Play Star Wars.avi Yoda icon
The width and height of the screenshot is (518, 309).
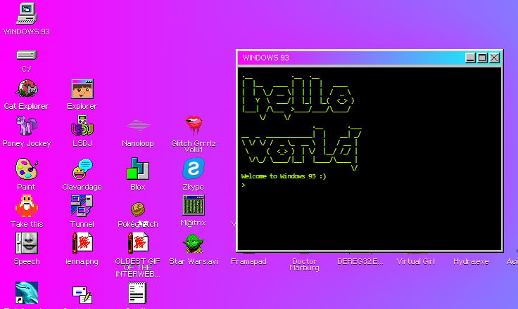click(194, 243)
